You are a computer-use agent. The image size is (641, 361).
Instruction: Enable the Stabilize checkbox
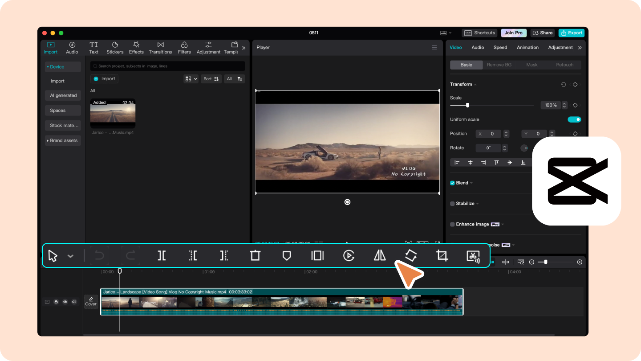point(452,203)
